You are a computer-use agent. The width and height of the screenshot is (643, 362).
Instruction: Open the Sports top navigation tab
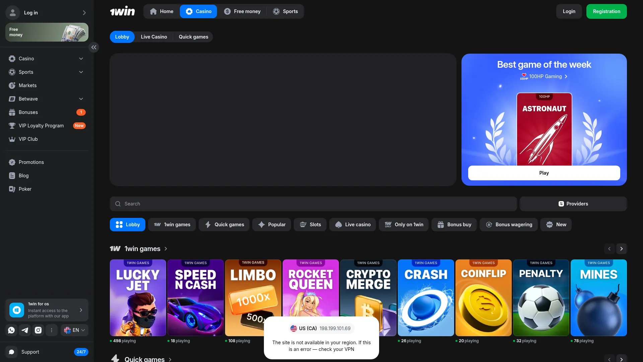pos(285,11)
